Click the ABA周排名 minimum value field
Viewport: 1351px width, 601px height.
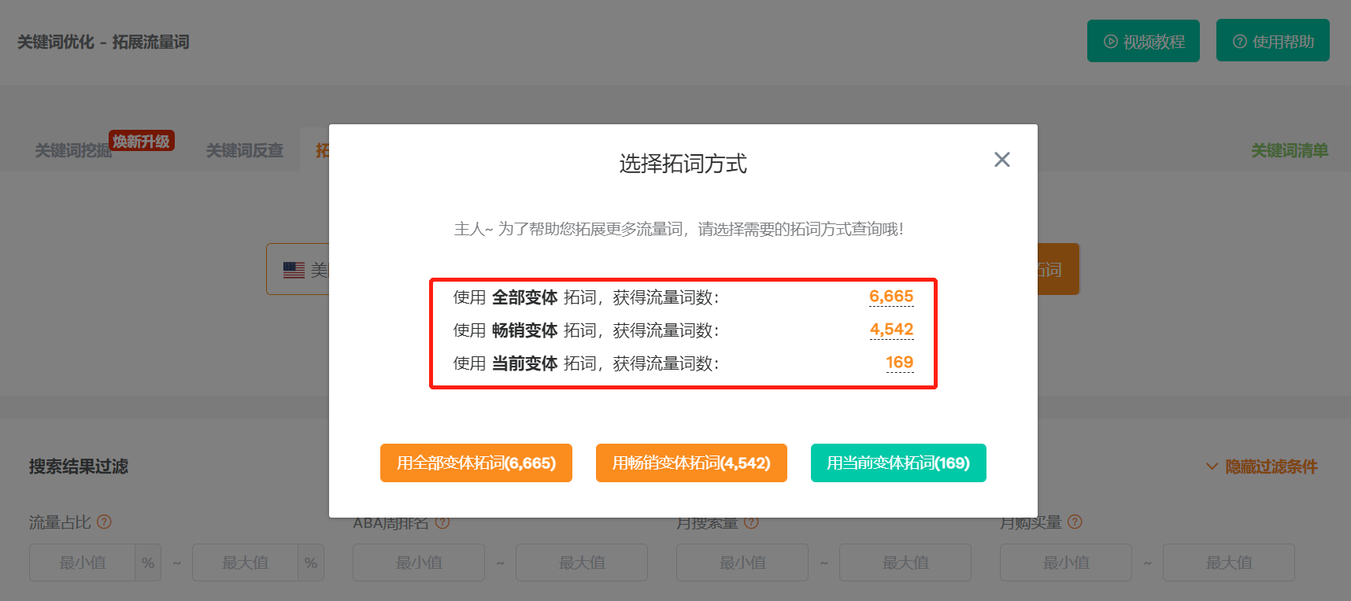click(419, 562)
